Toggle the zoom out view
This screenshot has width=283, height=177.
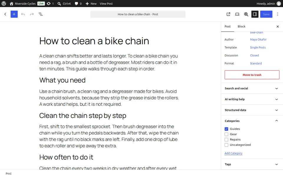click(246, 14)
